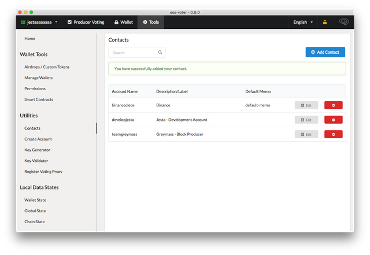Switch to Producer Voting tab
Viewport: 370px width, 255px height.
(86, 22)
